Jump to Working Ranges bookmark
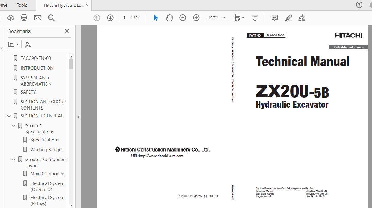 pos(47,150)
